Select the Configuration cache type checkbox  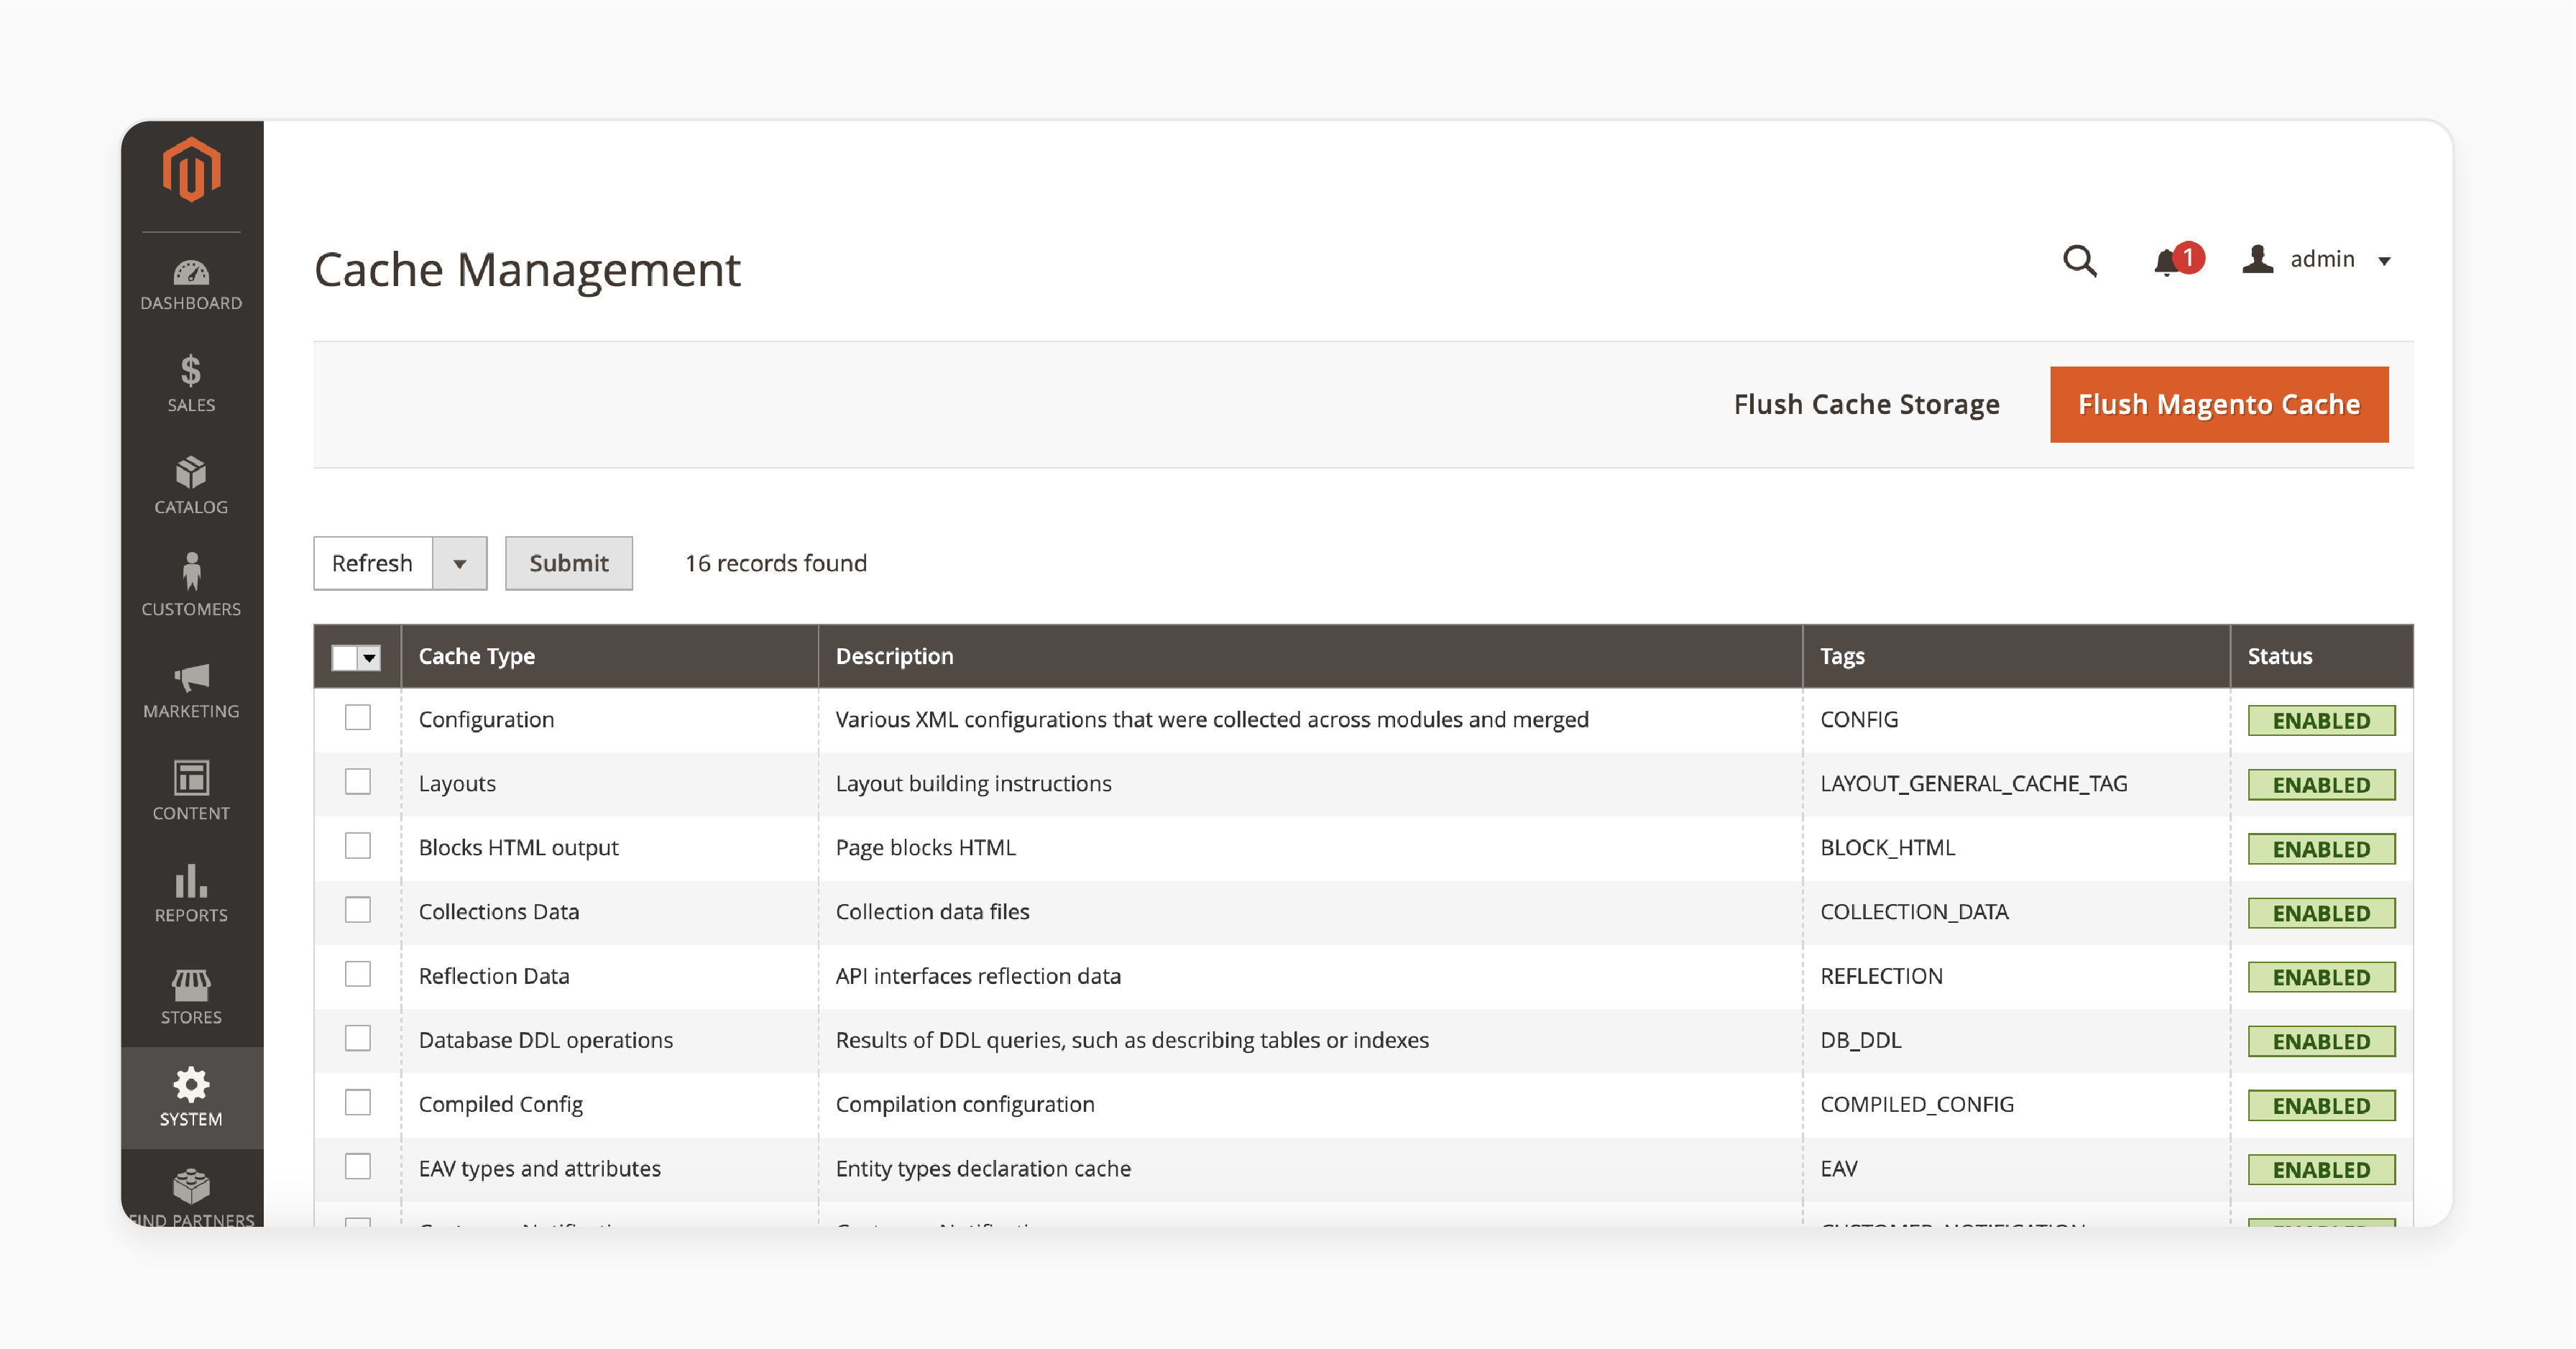pos(358,719)
